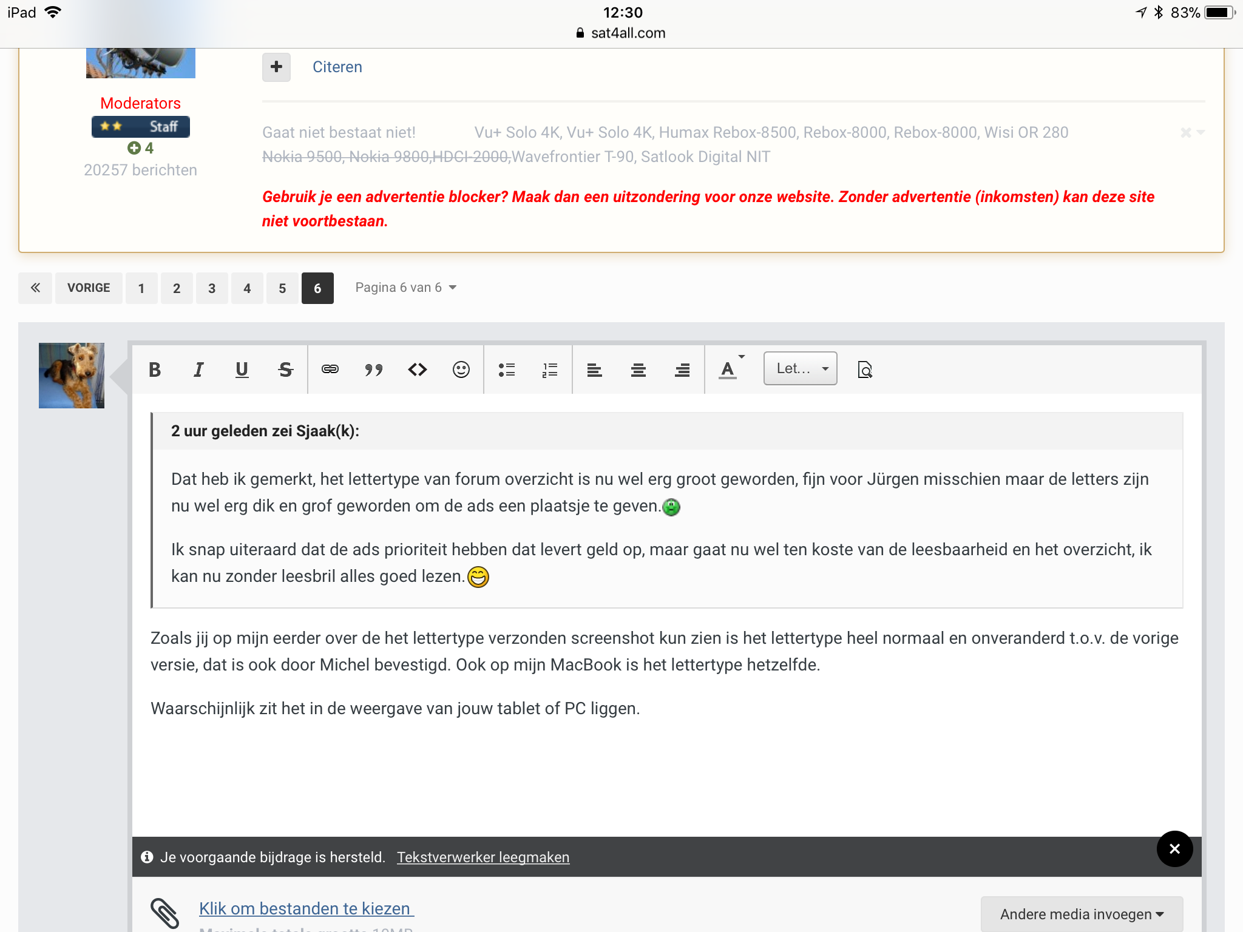Go to page 3 of the topic
The height and width of the screenshot is (932, 1243).
coord(212,288)
